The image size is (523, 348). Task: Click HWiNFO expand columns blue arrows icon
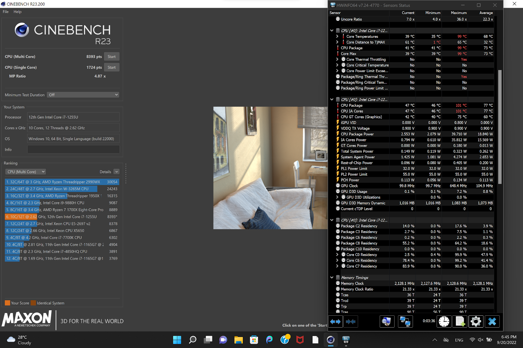[x=335, y=322]
